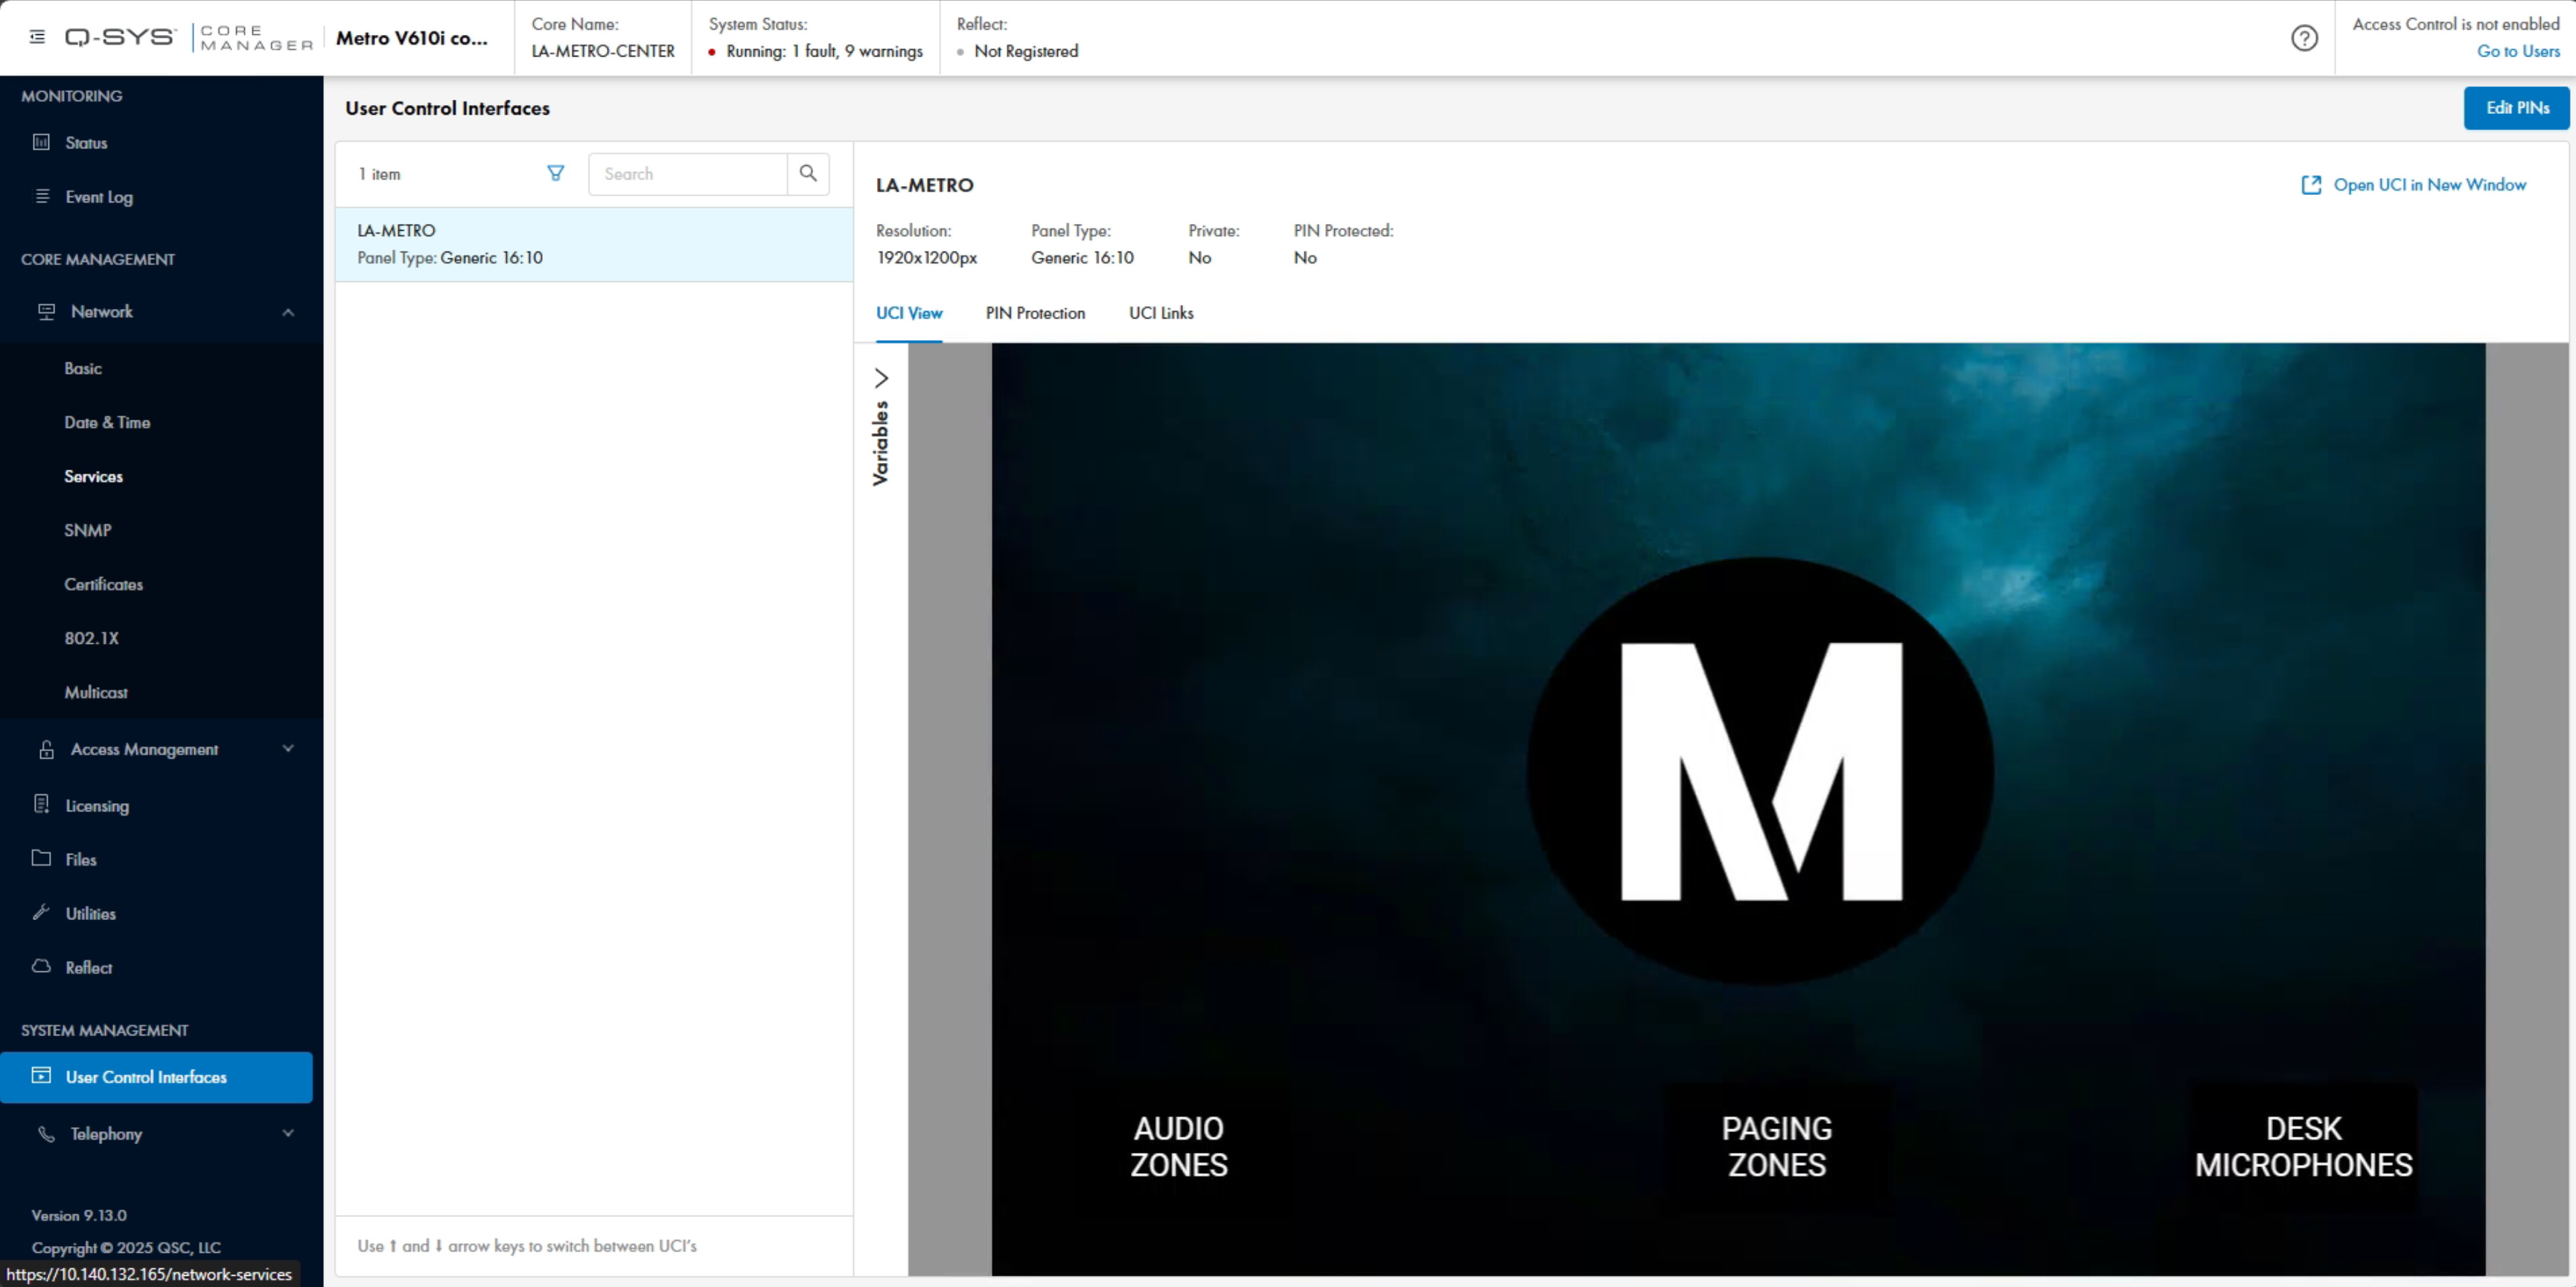Switch to the UCI View tab

(909, 313)
